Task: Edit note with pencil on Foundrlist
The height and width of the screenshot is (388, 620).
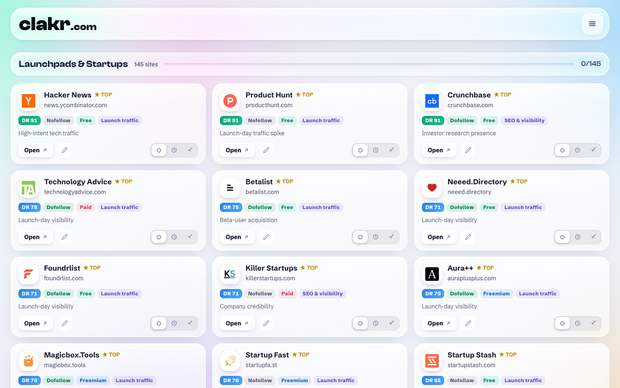Action: (64, 323)
